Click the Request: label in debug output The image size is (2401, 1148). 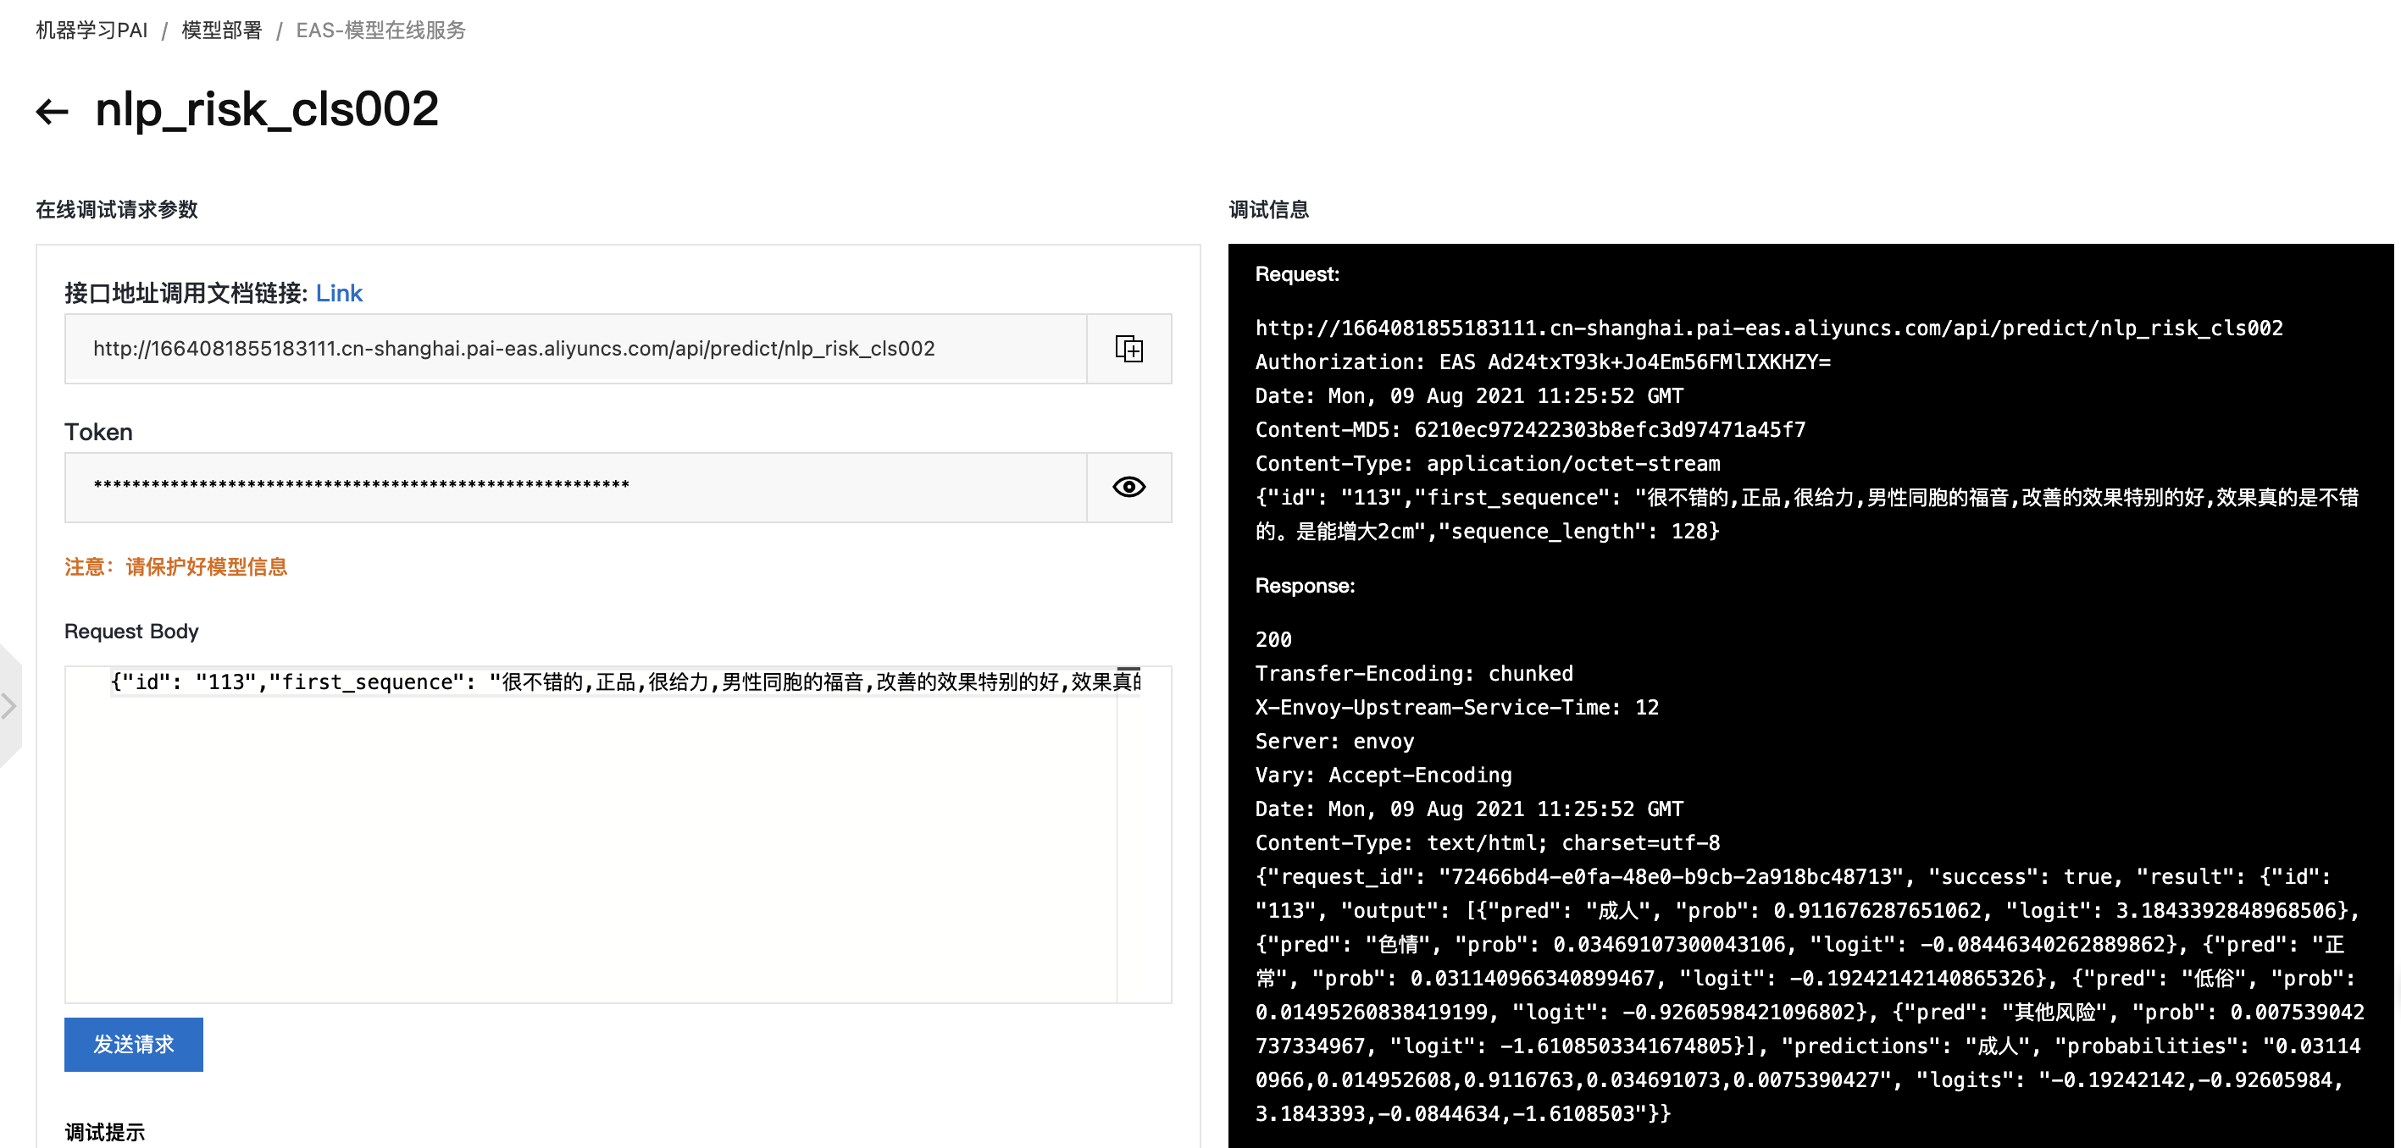[x=1296, y=273]
